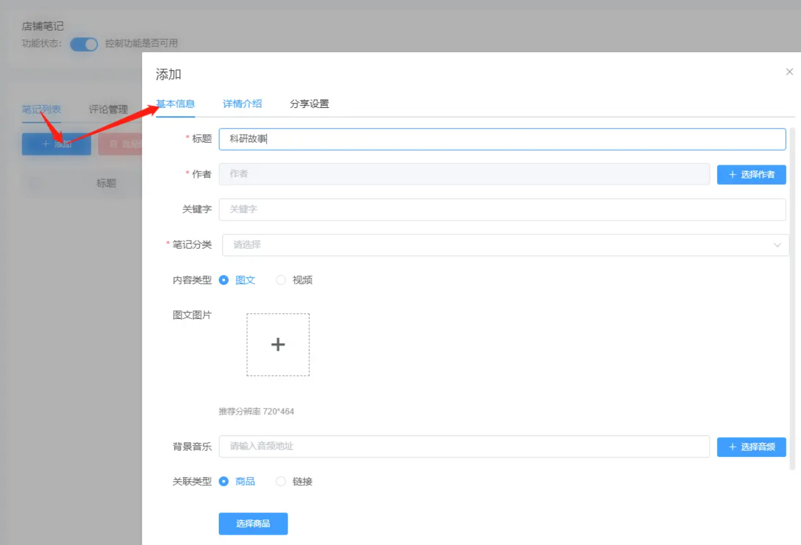Close the 添加 dialog with X icon

tap(789, 72)
